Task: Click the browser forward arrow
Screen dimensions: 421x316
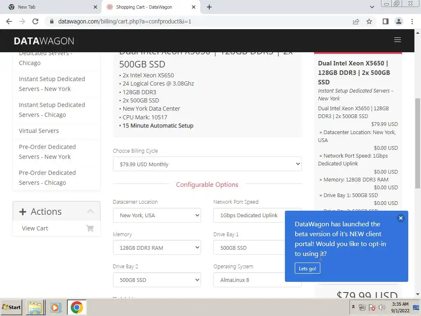Action: (22, 21)
